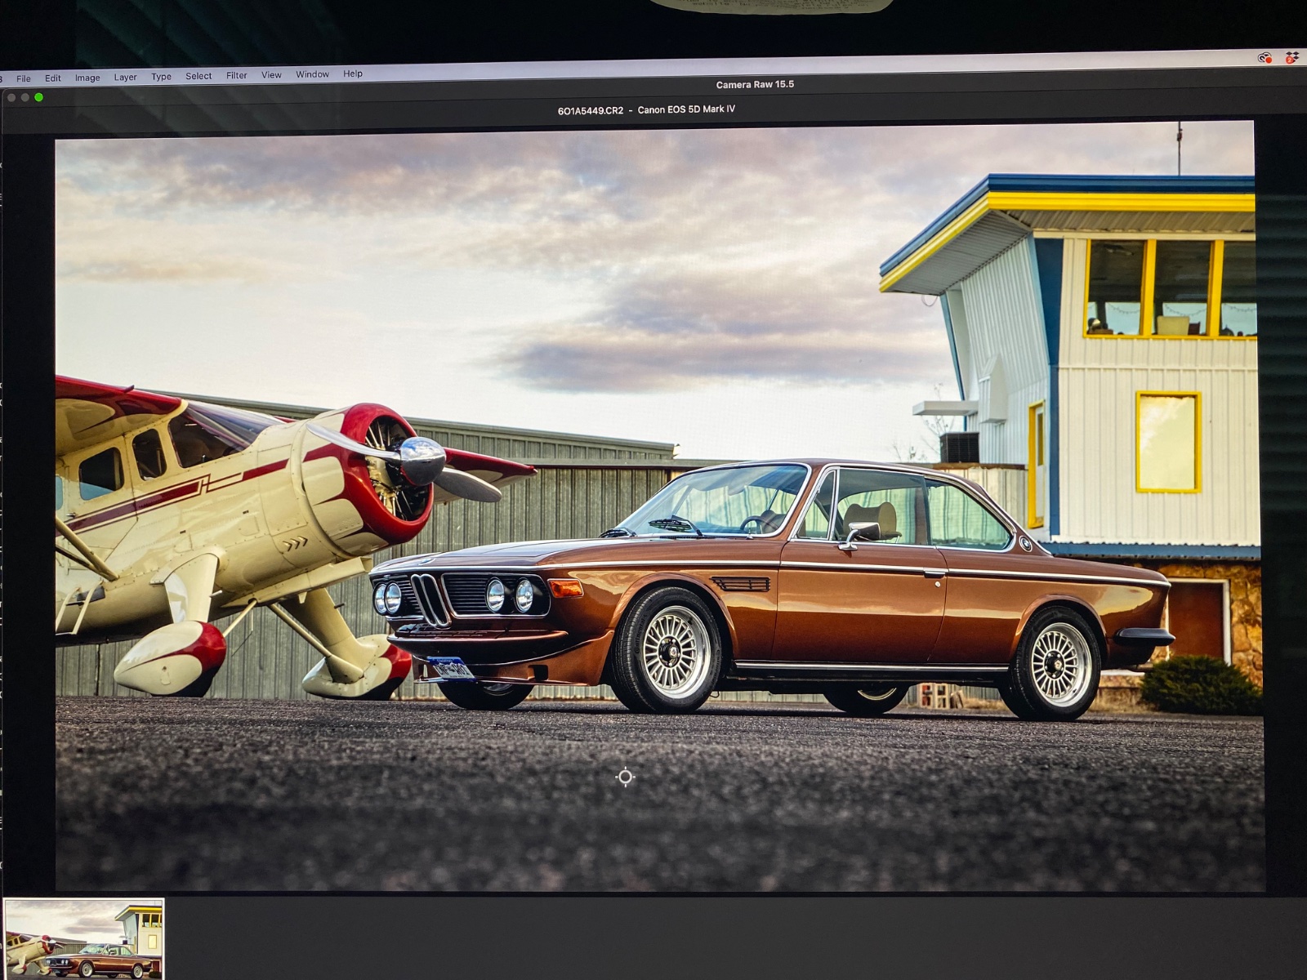Open the Creative Cloud menu bar icon
The height and width of the screenshot is (980, 1307).
[x=1265, y=57]
